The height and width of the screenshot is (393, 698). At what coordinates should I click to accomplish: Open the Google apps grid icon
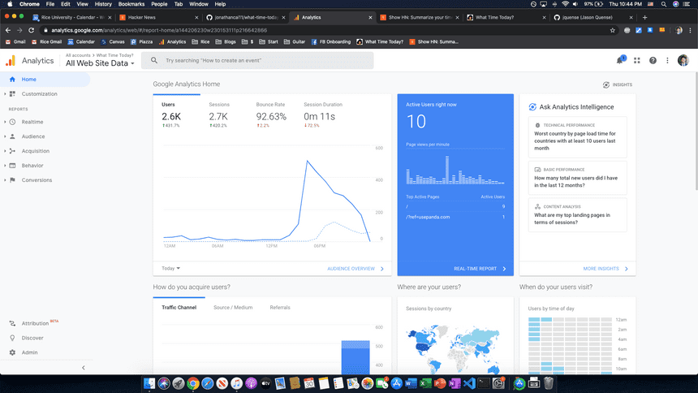click(x=637, y=60)
